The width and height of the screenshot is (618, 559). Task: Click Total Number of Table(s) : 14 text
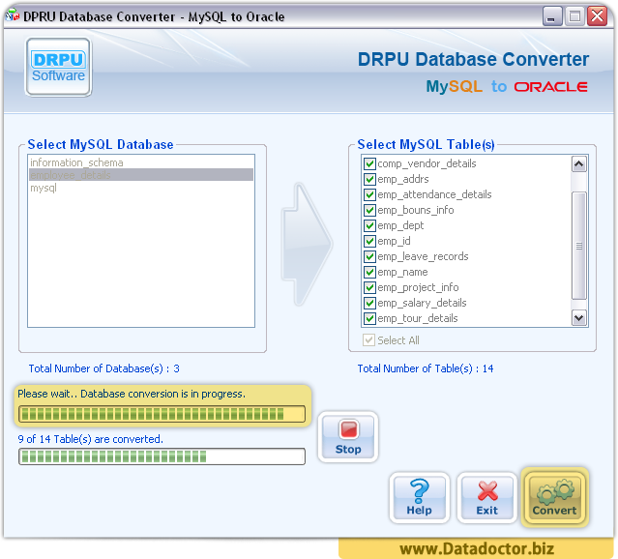(426, 368)
